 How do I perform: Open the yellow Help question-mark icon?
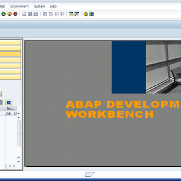pos(86,14)
